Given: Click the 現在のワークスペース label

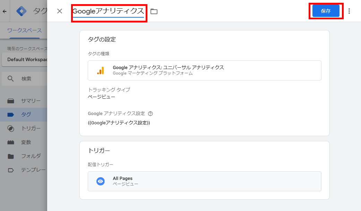Looking at the screenshot, I should click(27, 49).
